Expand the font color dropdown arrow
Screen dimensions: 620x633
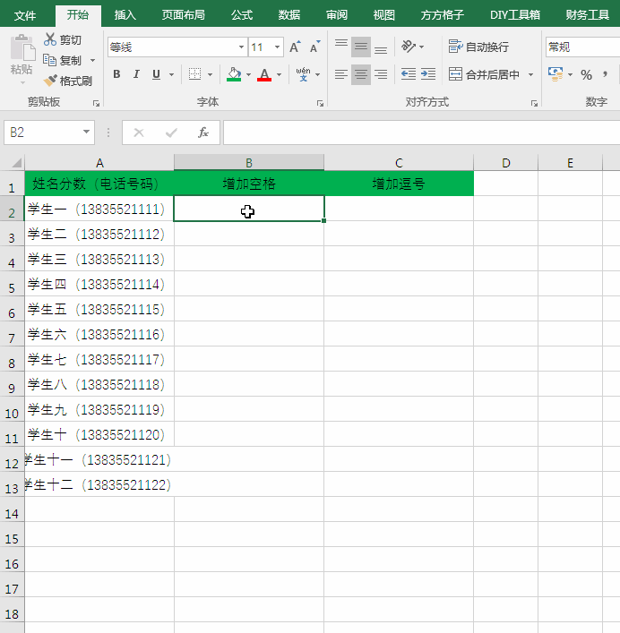click(x=280, y=74)
